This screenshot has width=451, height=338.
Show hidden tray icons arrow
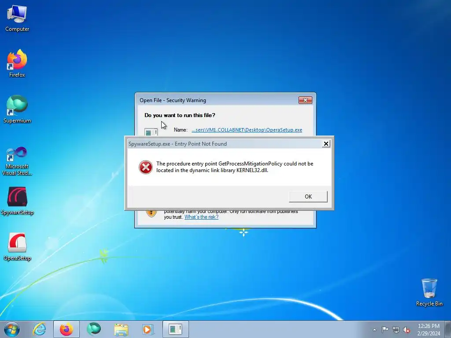point(374,330)
